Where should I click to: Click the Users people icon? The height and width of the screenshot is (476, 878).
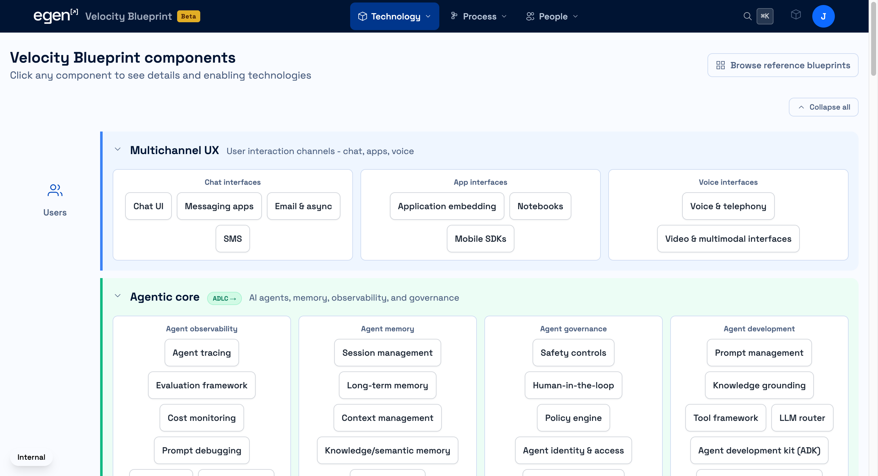click(x=55, y=190)
